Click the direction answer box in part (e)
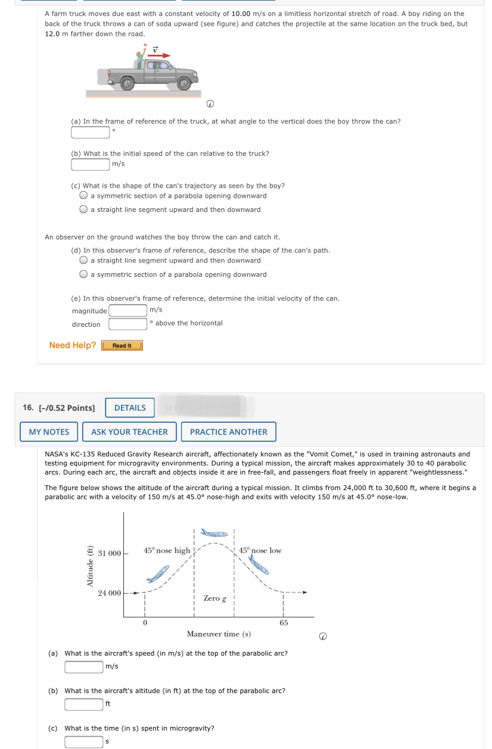 [x=128, y=324]
